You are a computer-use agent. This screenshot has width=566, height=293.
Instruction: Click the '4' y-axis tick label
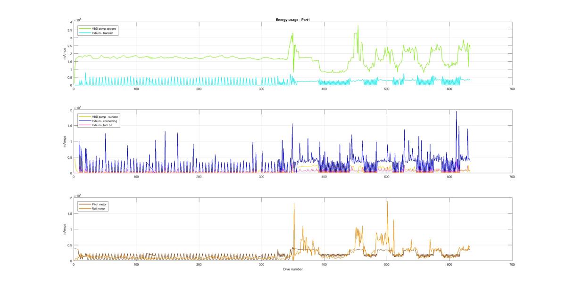(71, 22)
